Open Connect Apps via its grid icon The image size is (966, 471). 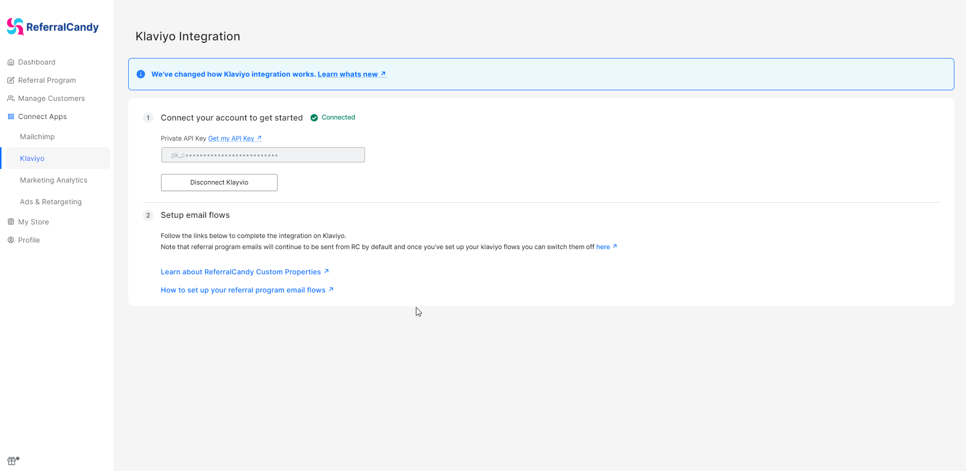[11, 116]
